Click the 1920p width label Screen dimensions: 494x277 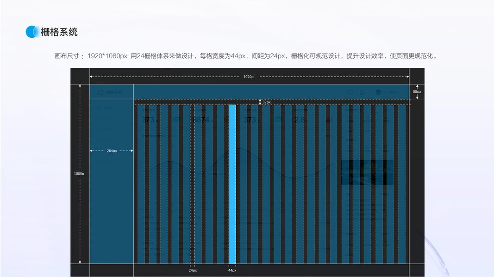[248, 77]
